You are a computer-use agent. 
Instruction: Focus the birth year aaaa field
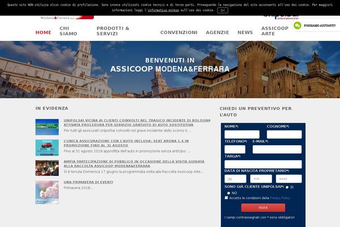click(289, 179)
